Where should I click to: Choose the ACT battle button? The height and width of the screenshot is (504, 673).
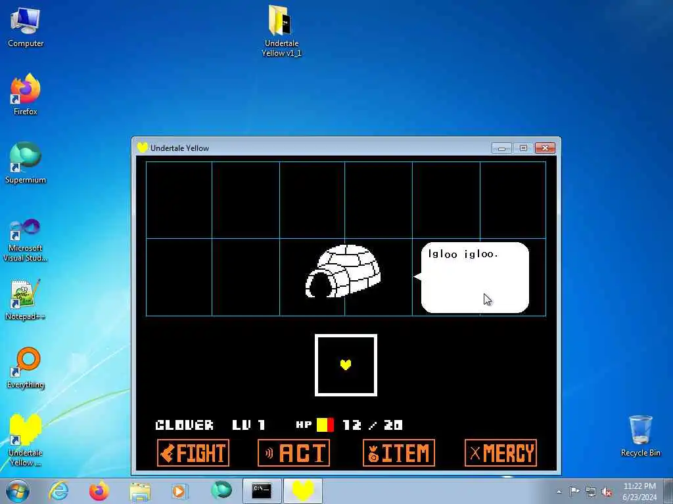294,453
